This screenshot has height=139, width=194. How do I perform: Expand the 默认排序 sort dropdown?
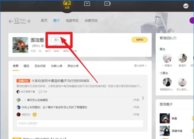[x=140, y=66]
